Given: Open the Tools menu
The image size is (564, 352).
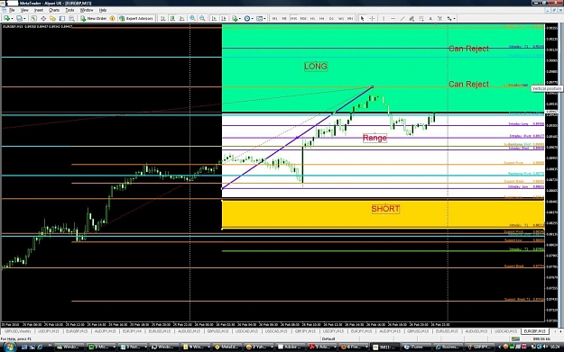Looking at the screenshot, I should coord(69,10).
